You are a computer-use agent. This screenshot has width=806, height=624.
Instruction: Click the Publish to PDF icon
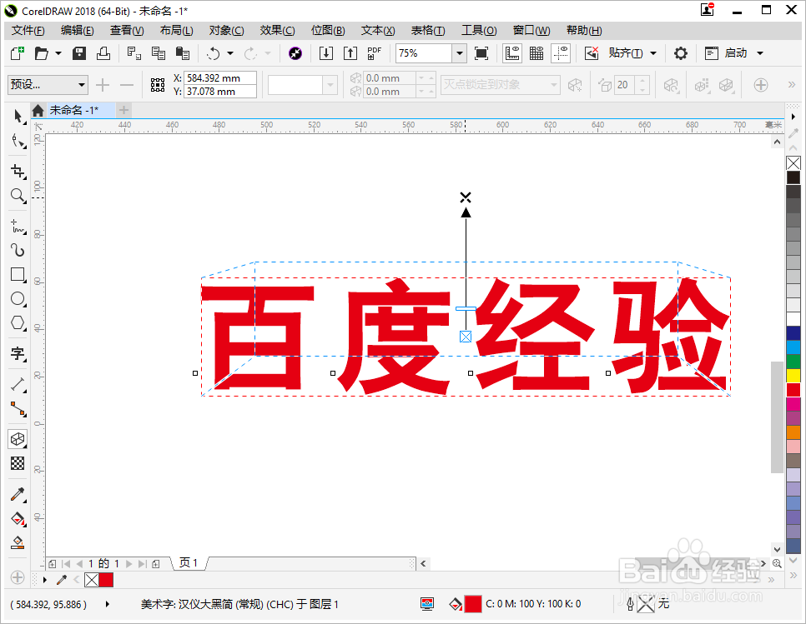374,52
